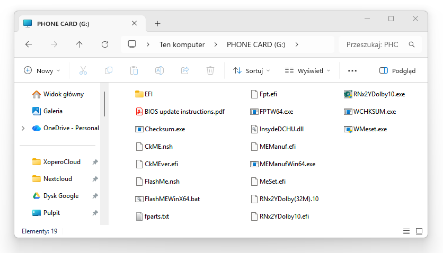Image resolution: width=443 pixels, height=253 pixels.
Task: Switch to details list view in status bar
Action: (x=406, y=231)
